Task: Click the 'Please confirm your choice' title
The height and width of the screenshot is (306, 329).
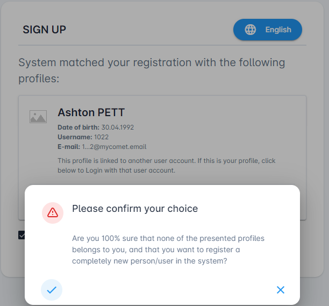Action: (x=135, y=209)
